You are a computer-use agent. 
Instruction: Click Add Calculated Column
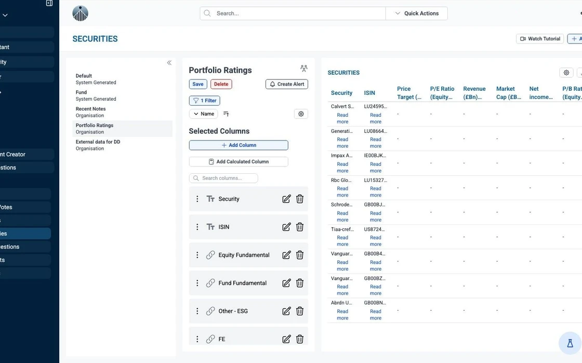(x=239, y=161)
